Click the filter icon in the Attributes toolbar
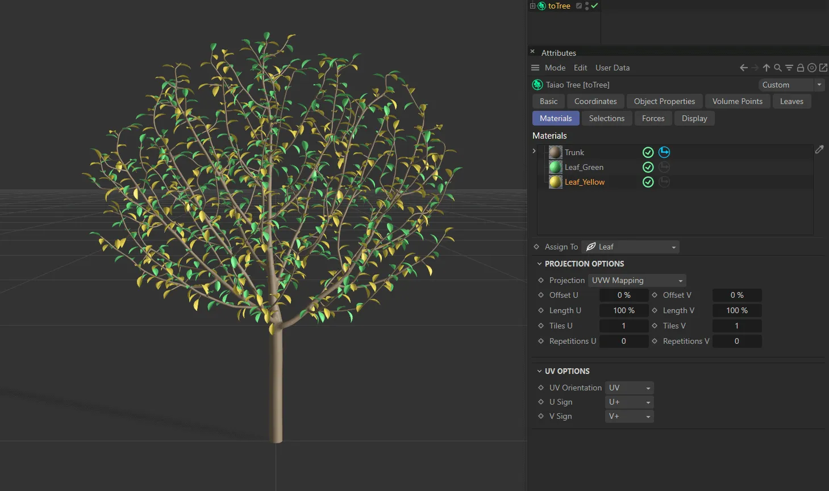The width and height of the screenshot is (829, 491). [789, 68]
